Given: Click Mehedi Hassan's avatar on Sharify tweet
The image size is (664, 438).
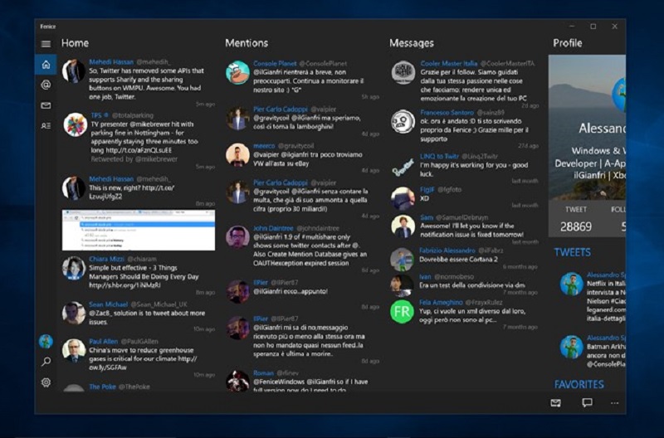Looking at the screenshot, I should point(74,71).
